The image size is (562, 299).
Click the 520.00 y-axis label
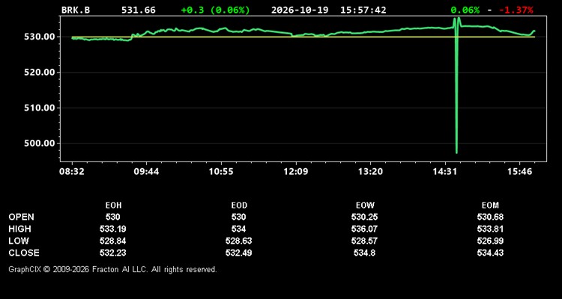(40, 73)
